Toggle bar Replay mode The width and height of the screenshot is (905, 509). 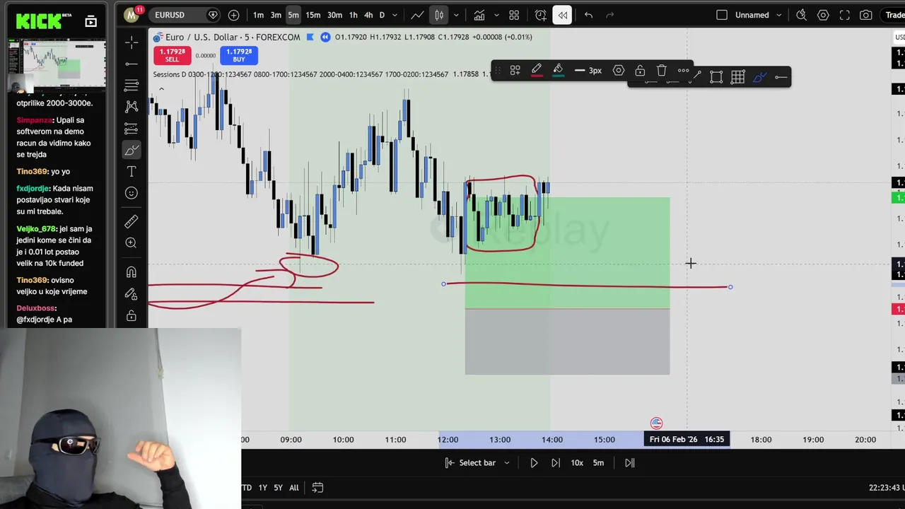click(562, 15)
